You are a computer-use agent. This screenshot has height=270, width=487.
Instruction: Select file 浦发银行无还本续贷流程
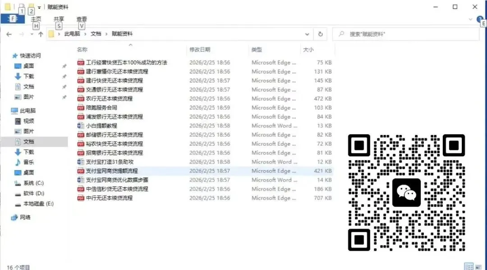pos(114,117)
